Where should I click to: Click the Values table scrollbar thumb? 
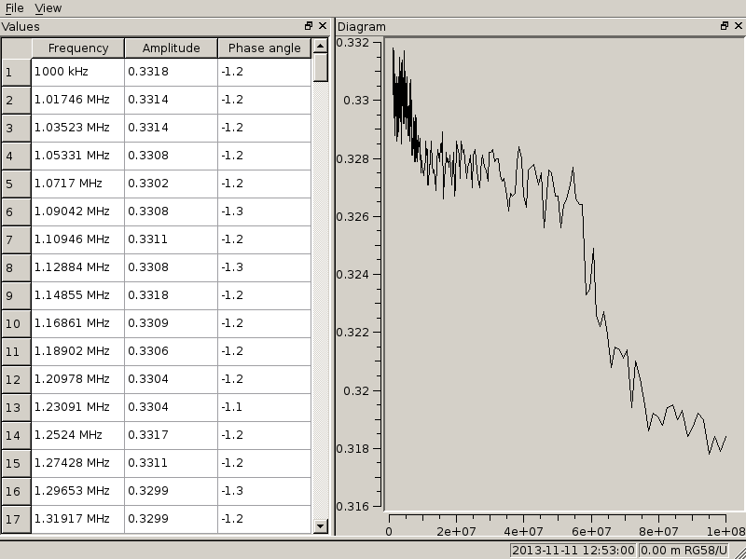(x=320, y=67)
